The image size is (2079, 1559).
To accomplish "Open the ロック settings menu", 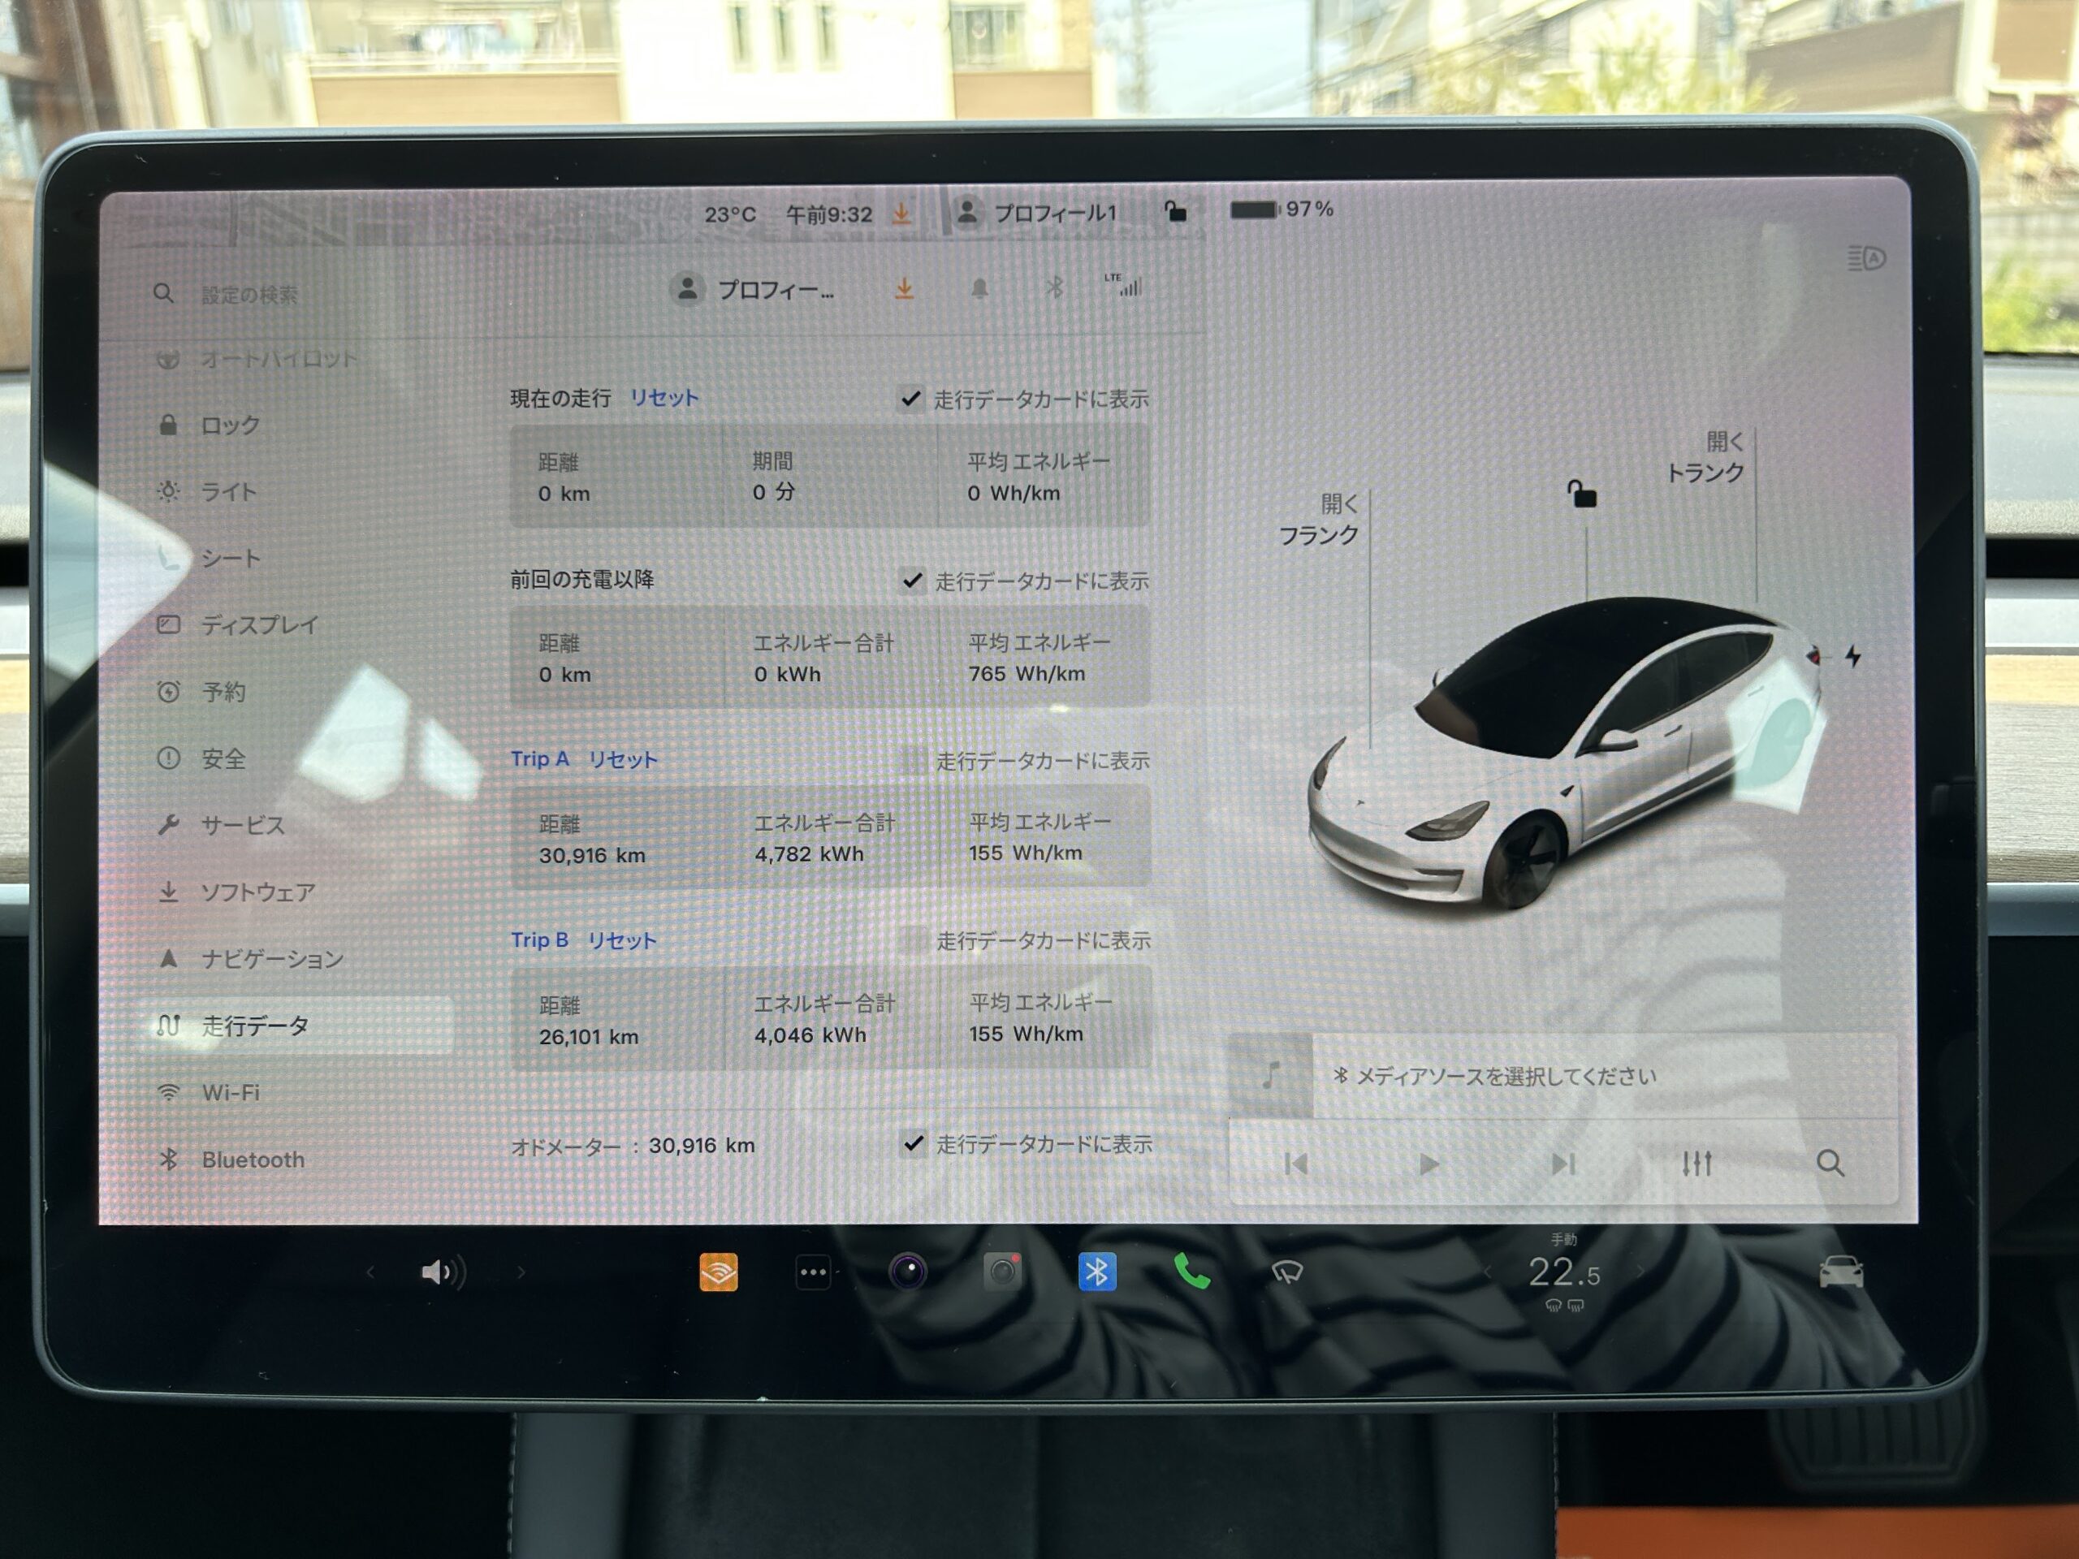I will pos(209,425).
